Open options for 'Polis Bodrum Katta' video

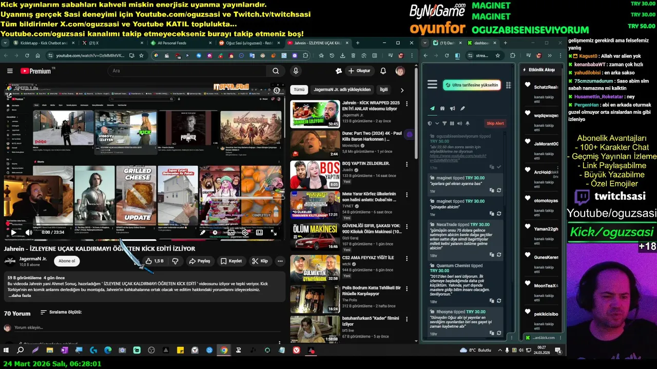click(x=407, y=290)
